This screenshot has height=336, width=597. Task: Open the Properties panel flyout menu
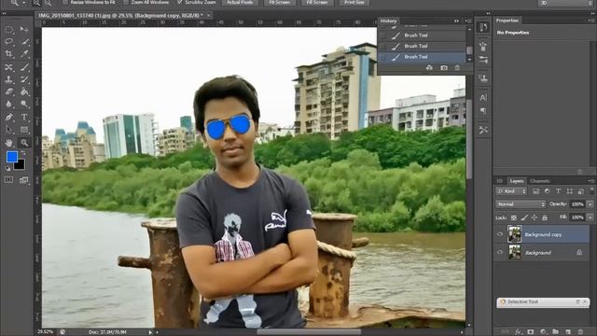click(x=590, y=21)
